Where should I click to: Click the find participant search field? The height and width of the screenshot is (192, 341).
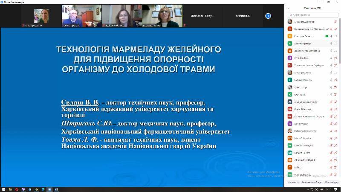[313, 15]
